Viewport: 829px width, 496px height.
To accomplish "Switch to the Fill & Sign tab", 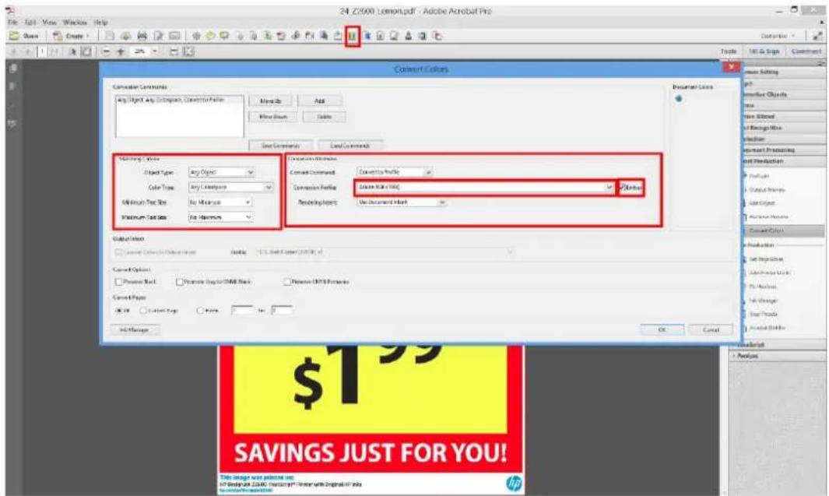I will point(764,51).
